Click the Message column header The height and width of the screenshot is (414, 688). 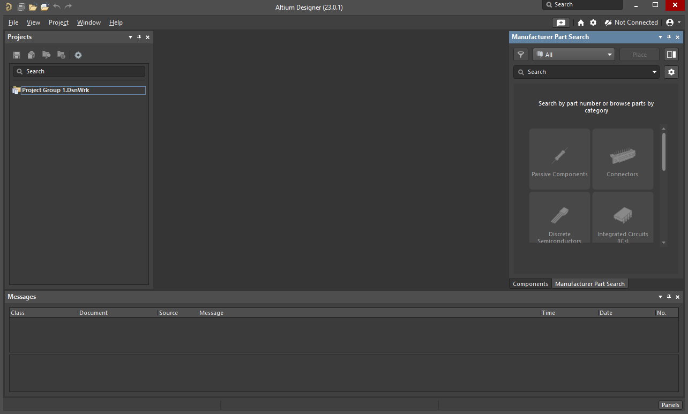(369, 313)
